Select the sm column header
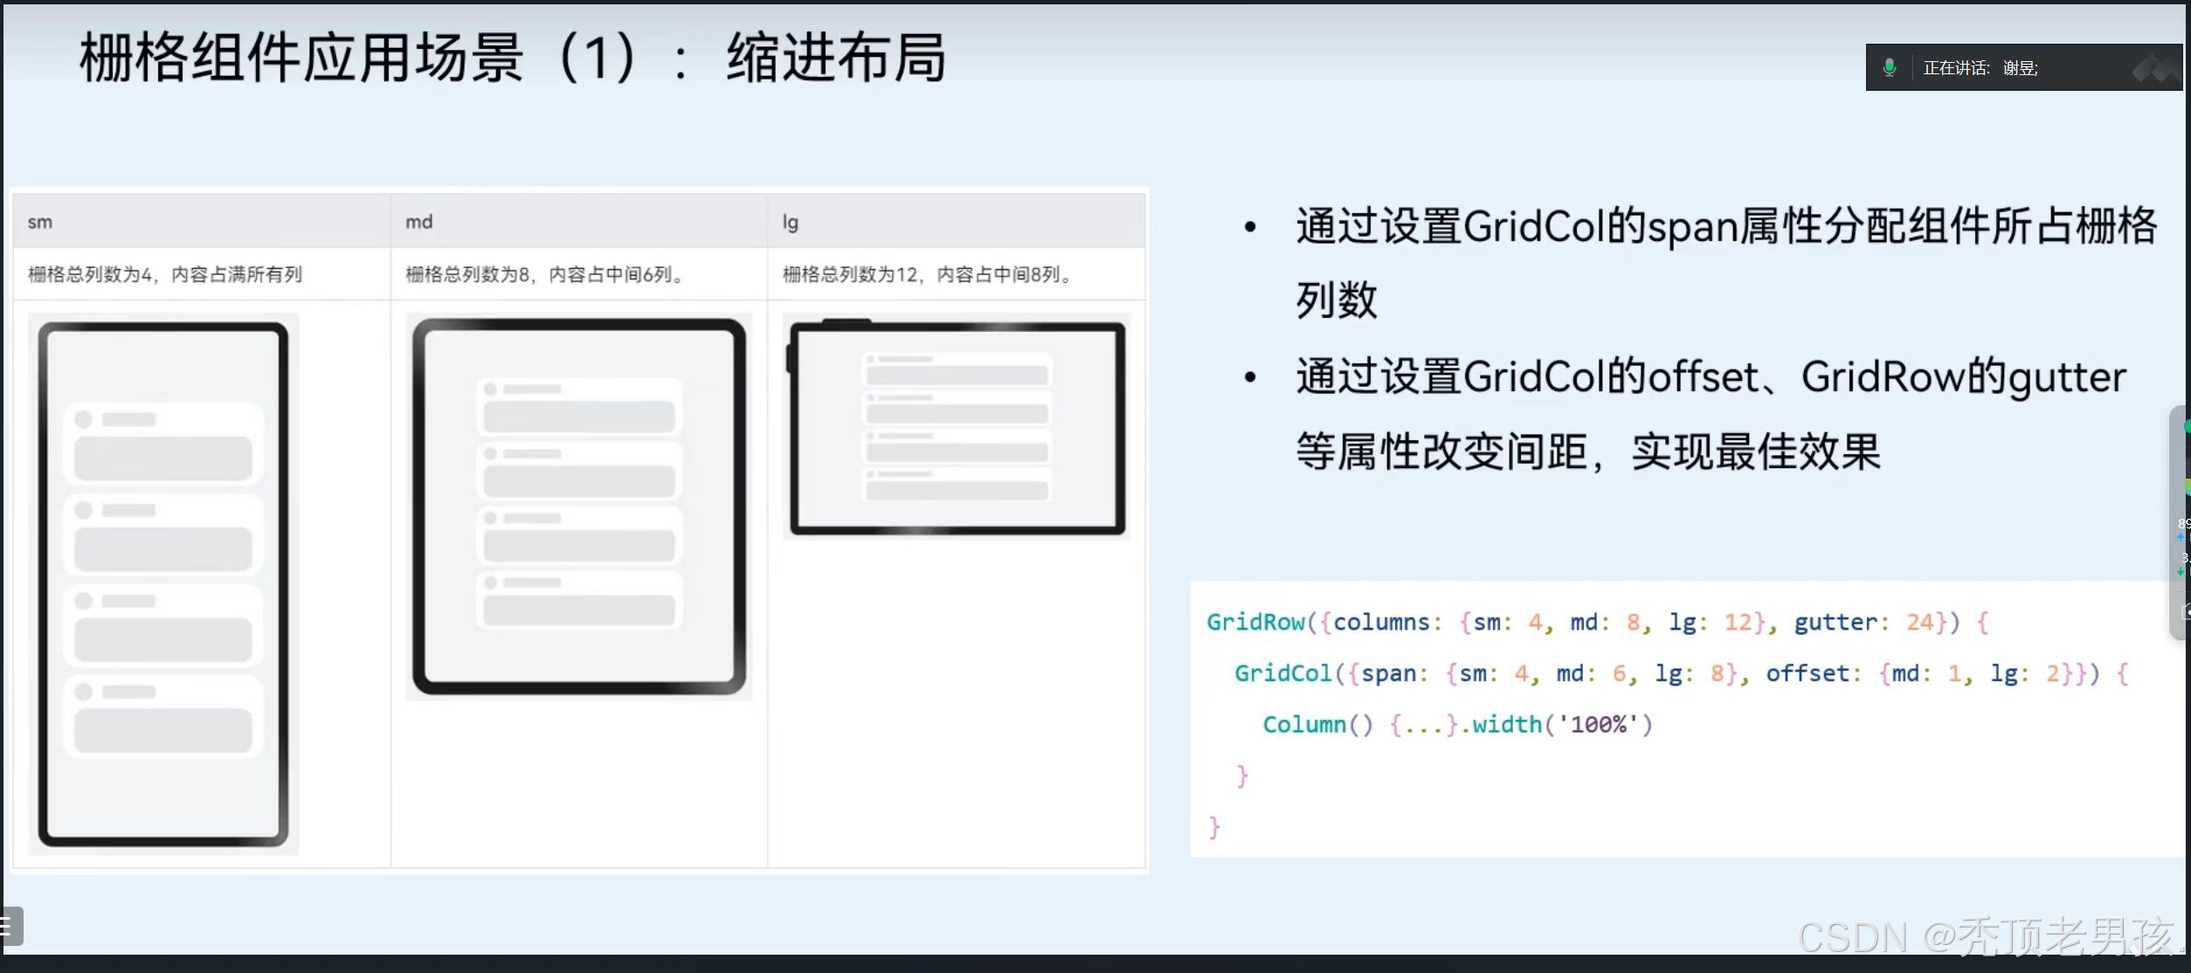This screenshot has width=2191, height=973. tap(40, 222)
